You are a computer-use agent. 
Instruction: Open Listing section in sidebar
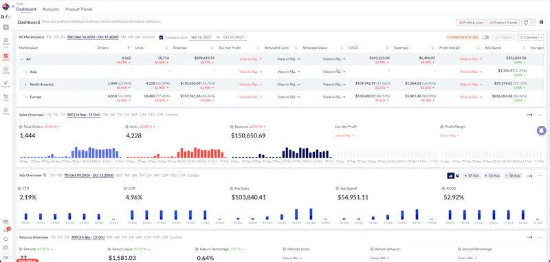5,70
